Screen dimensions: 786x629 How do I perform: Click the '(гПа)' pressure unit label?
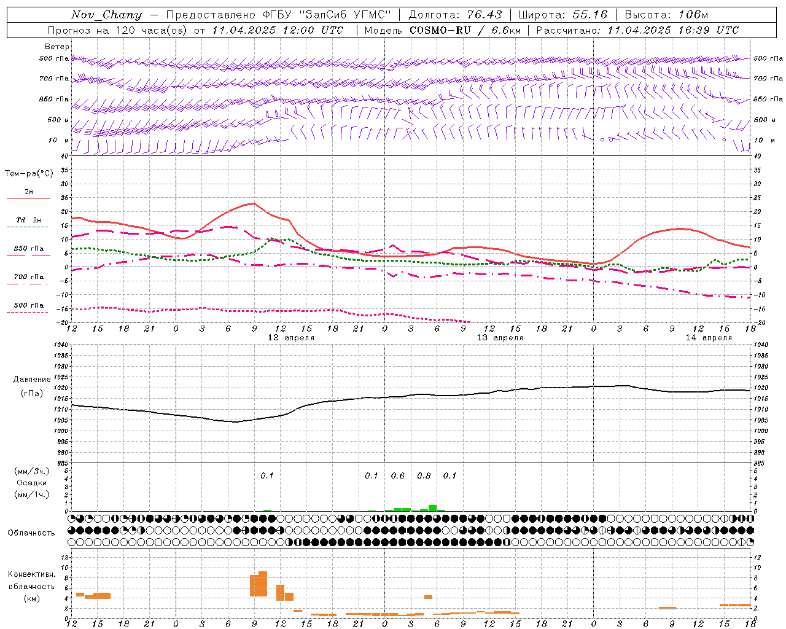[x=32, y=393]
